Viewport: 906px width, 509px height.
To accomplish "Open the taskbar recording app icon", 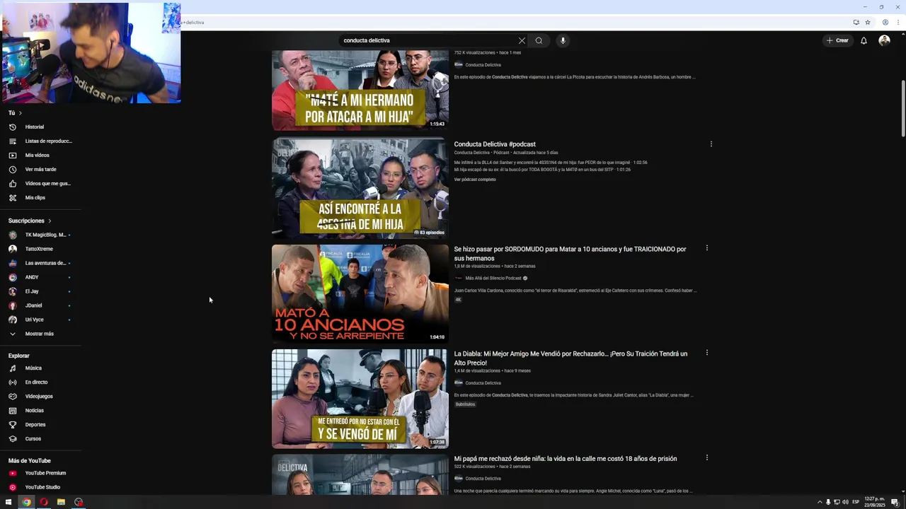I will (79, 502).
